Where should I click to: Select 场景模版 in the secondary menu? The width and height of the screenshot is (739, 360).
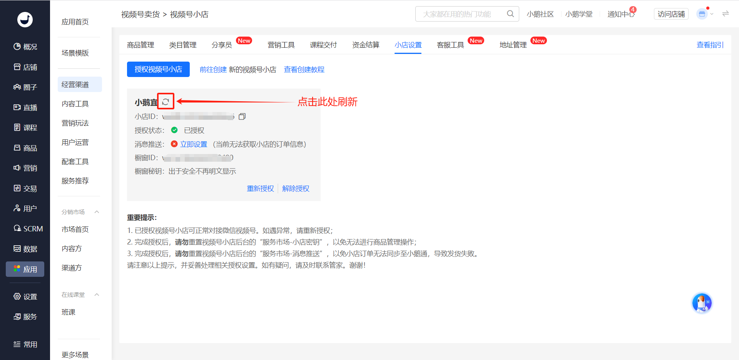75,53
